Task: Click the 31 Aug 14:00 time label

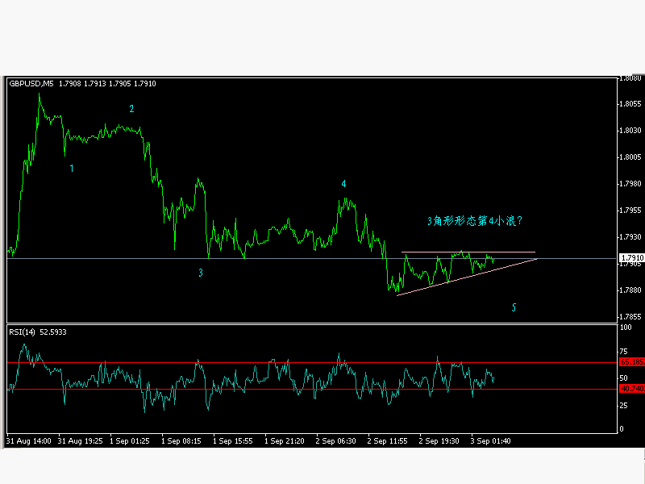Action: tap(29, 441)
